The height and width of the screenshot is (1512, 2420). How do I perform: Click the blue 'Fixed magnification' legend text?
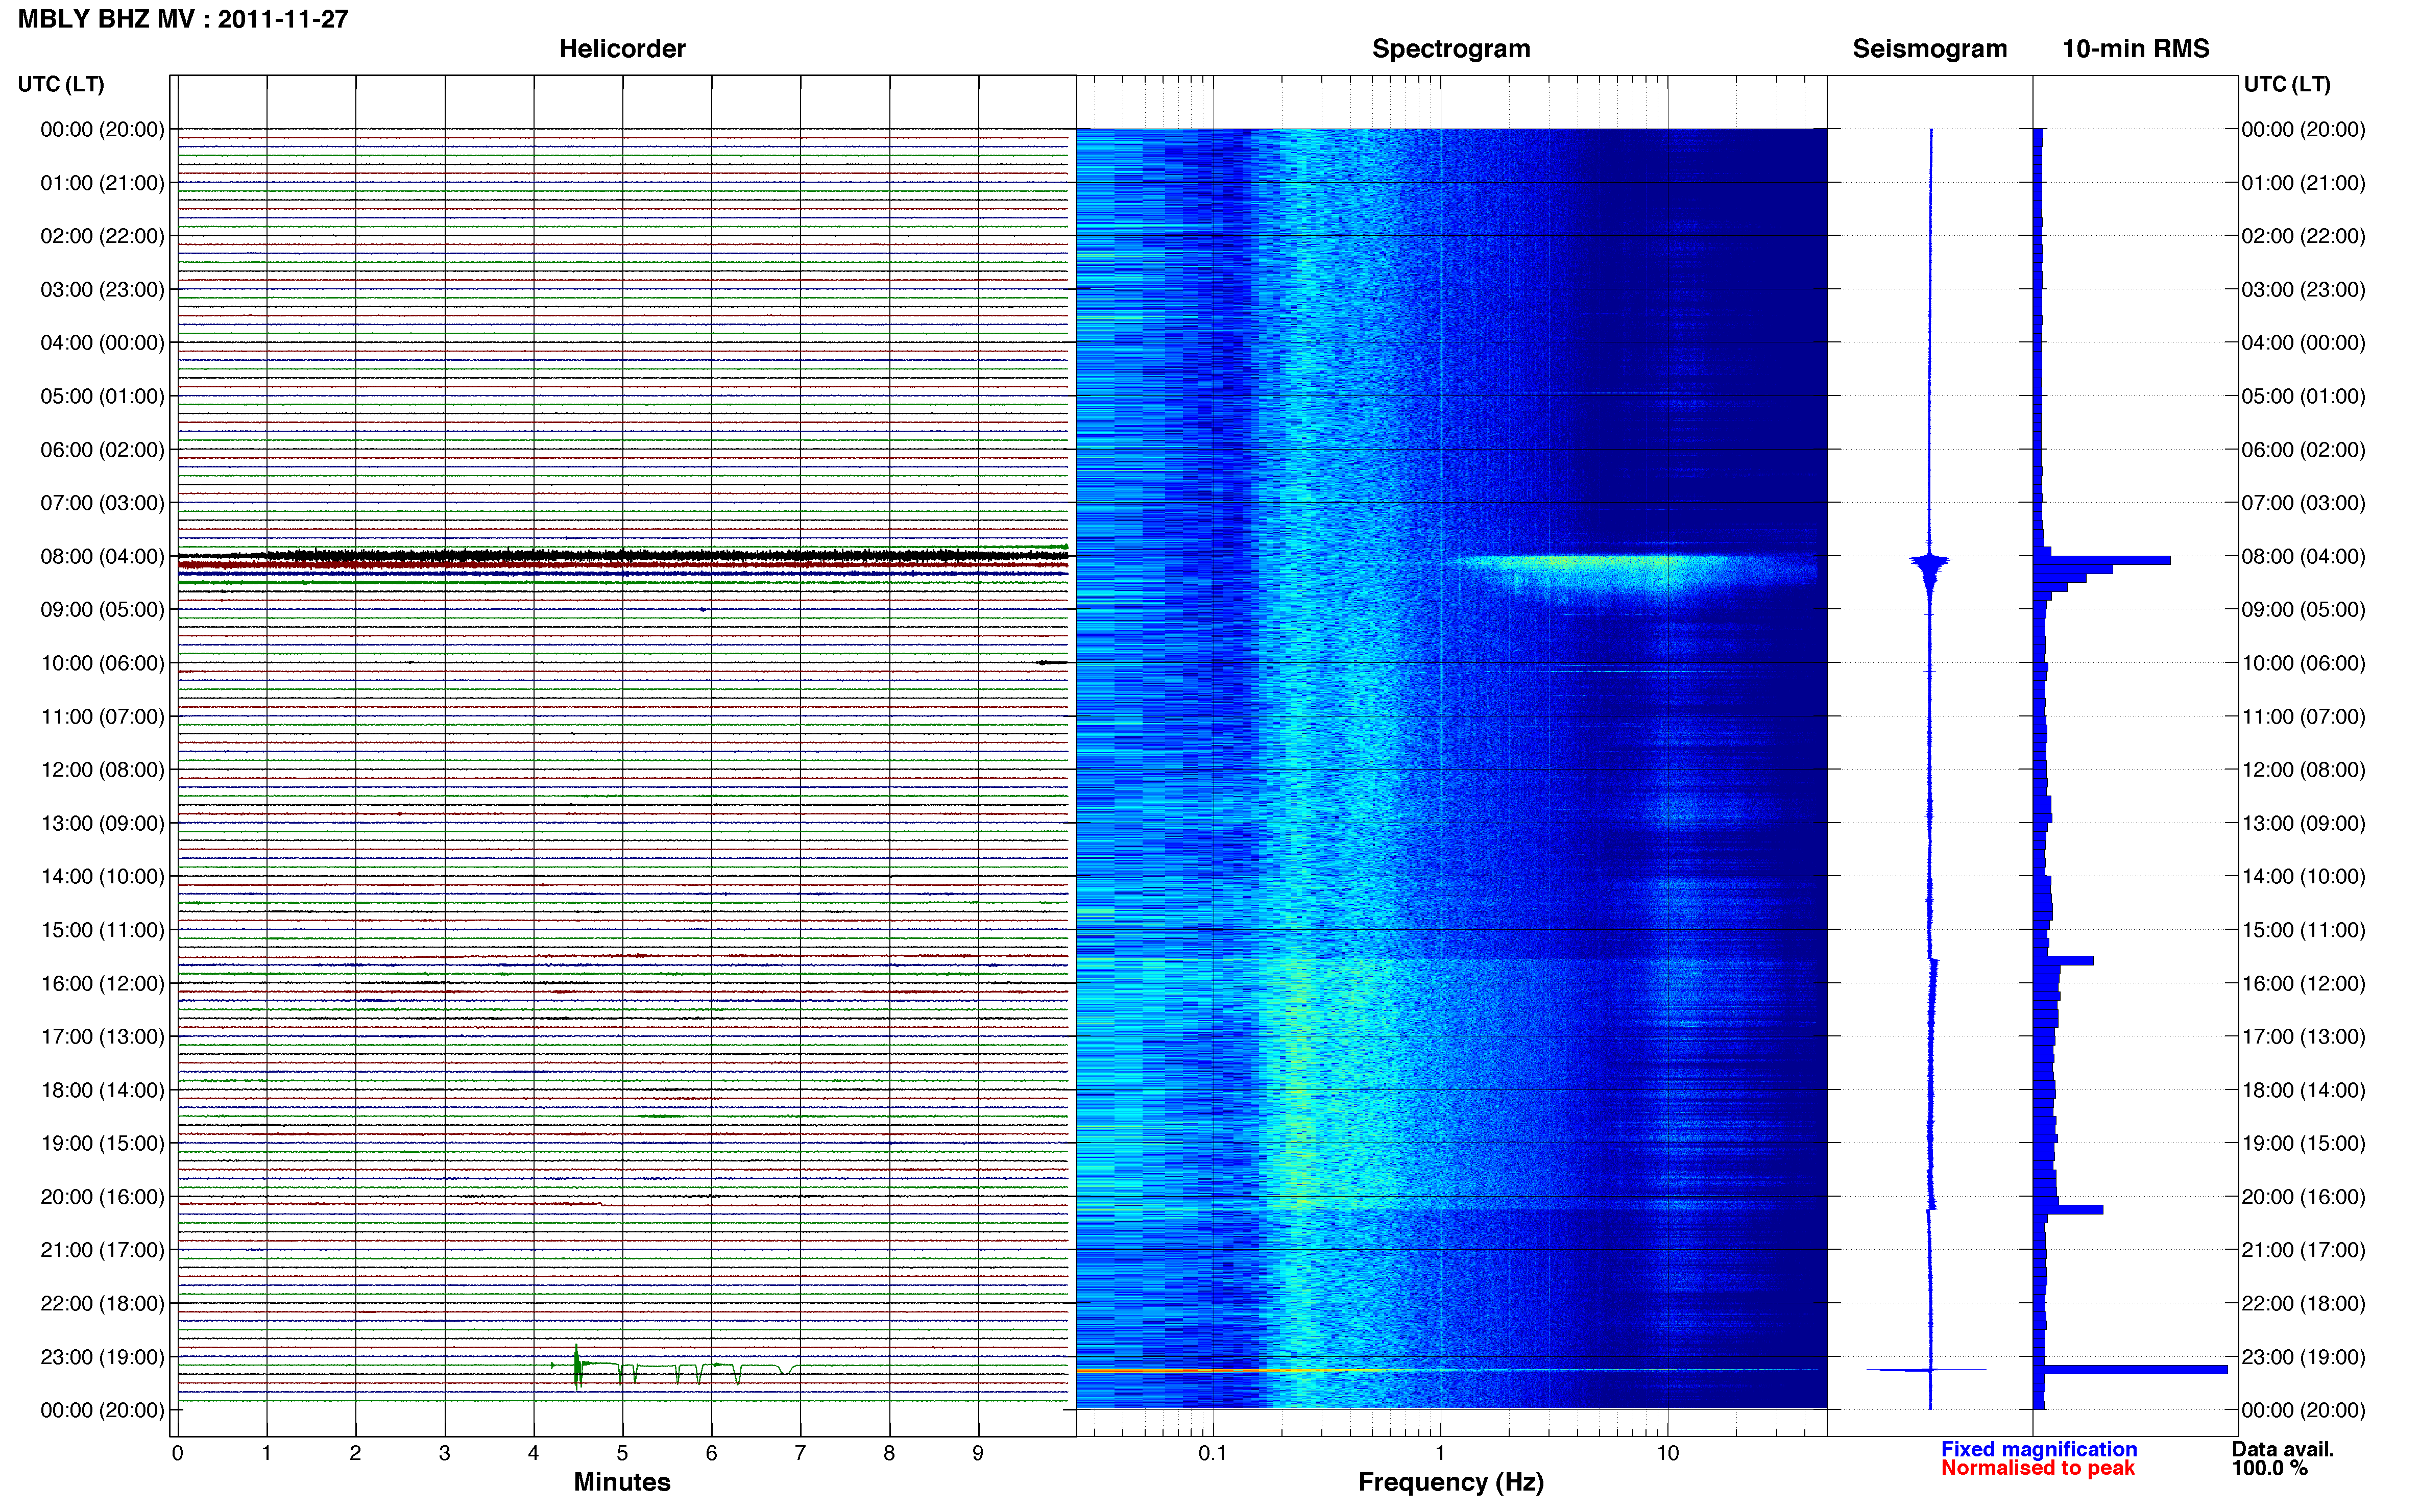point(2039,1449)
